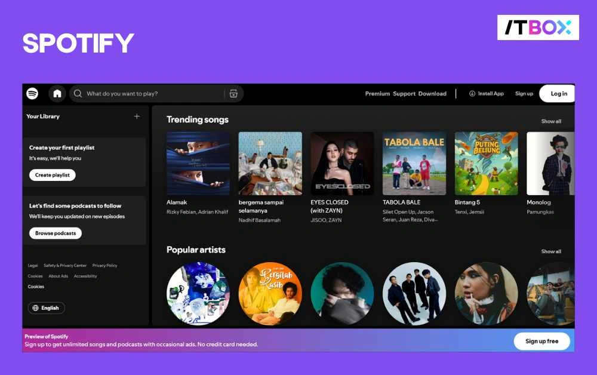
Task: Open the Alamak song cover
Action: click(198, 164)
